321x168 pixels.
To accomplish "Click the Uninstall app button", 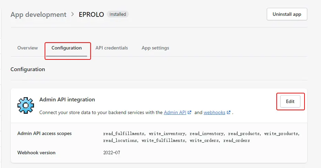I will click(287, 14).
